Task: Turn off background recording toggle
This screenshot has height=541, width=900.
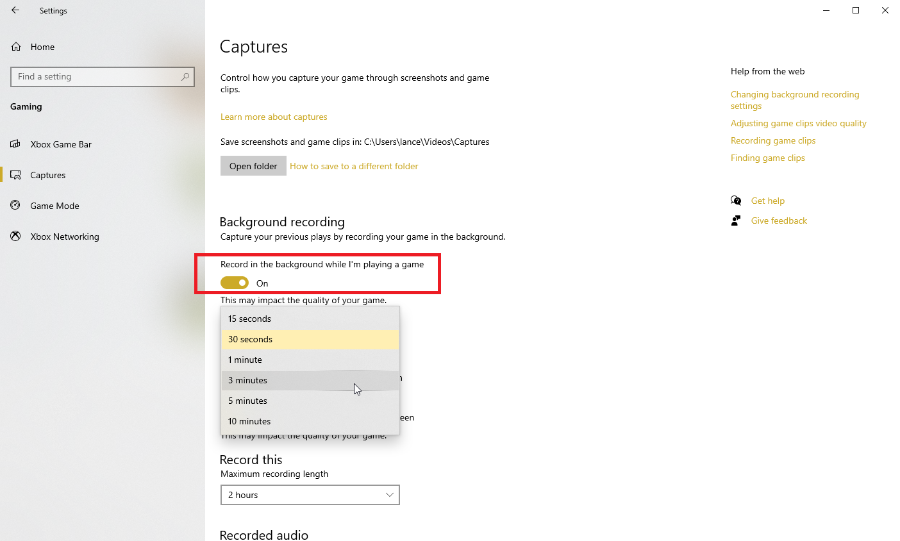Action: [x=235, y=283]
